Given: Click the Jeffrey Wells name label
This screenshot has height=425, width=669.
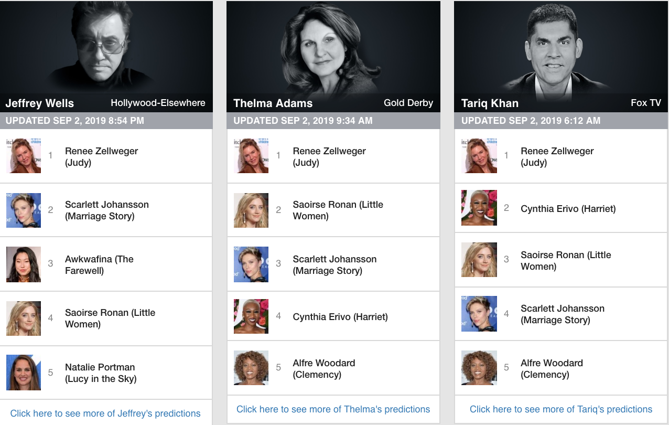Looking at the screenshot, I should pos(40,103).
